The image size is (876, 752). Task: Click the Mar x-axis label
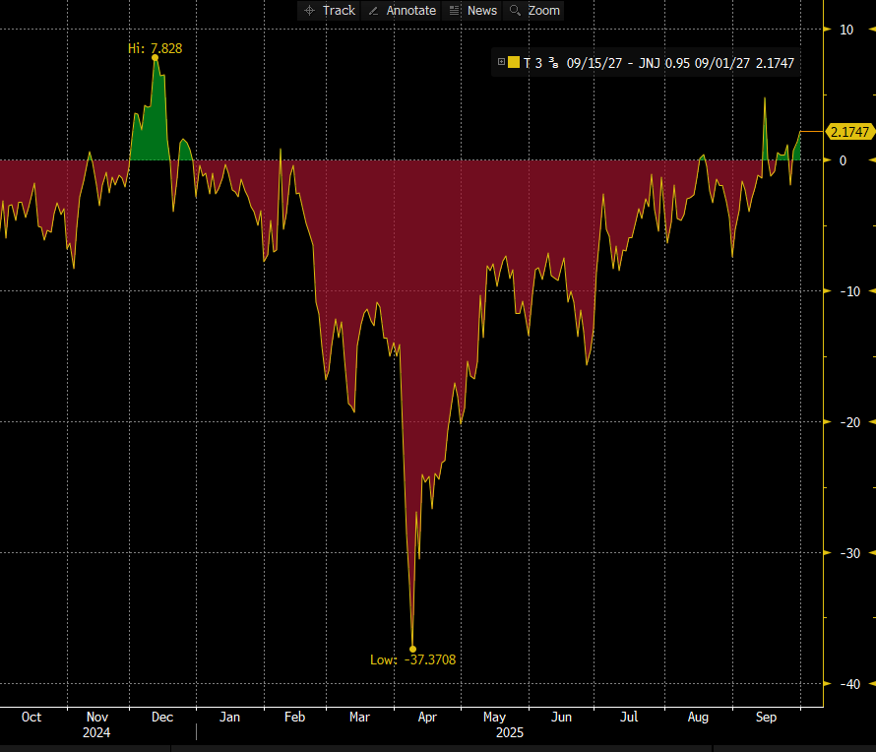coord(359,717)
